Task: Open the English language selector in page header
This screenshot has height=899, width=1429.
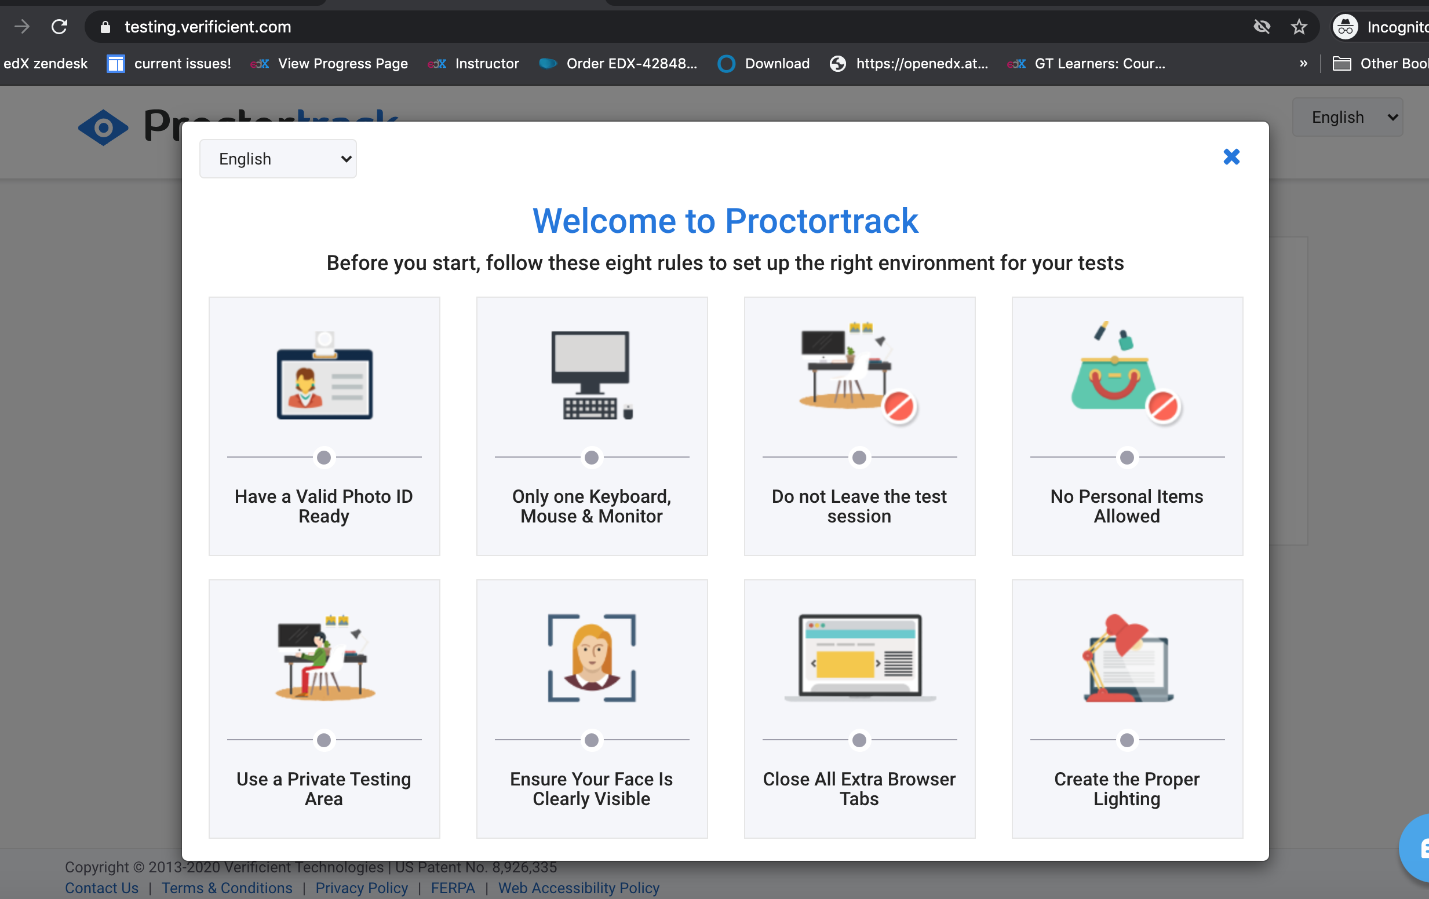Action: (x=1348, y=117)
